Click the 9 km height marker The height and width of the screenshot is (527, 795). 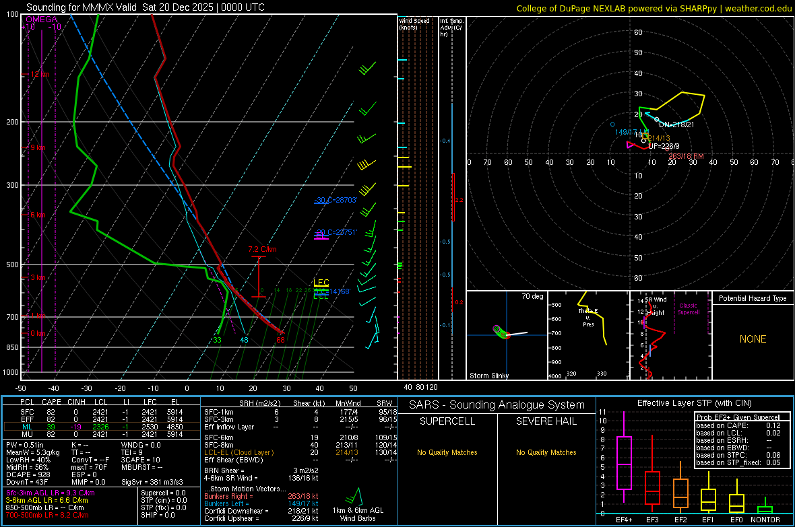click(x=38, y=147)
